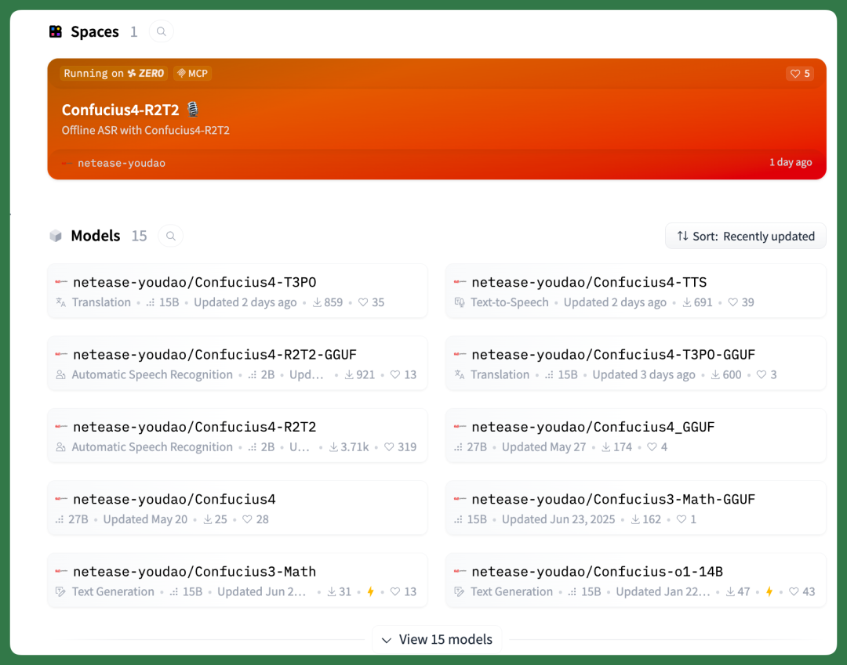Click 'Automatic Speech Recognition' on Confucius4-R2T2-GGUF
The height and width of the screenshot is (665, 847).
point(152,375)
